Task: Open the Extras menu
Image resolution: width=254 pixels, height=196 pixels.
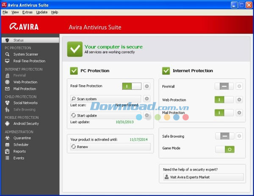Action: [x=27, y=12]
